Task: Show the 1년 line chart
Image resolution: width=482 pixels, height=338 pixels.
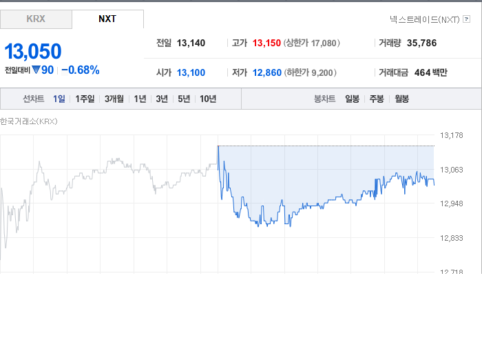Action: pos(140,99)
